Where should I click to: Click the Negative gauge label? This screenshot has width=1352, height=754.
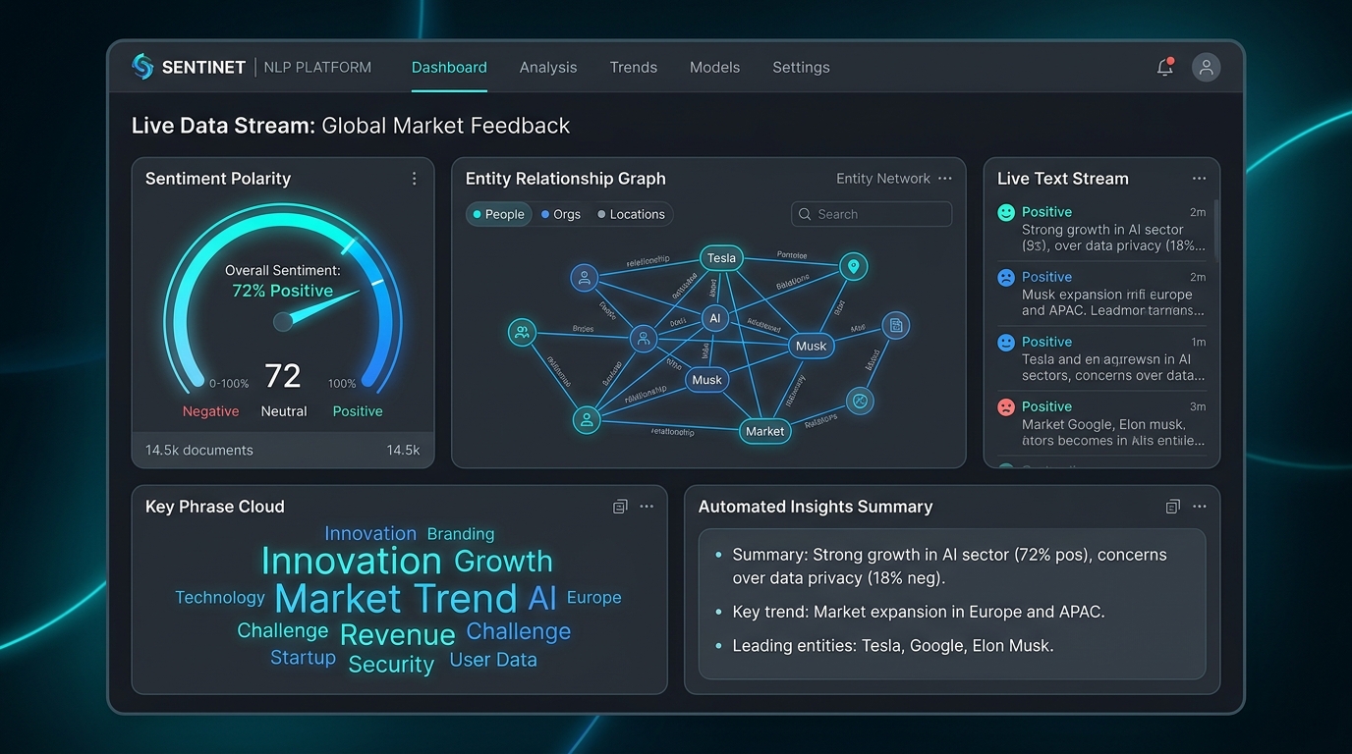coord(210,411)
